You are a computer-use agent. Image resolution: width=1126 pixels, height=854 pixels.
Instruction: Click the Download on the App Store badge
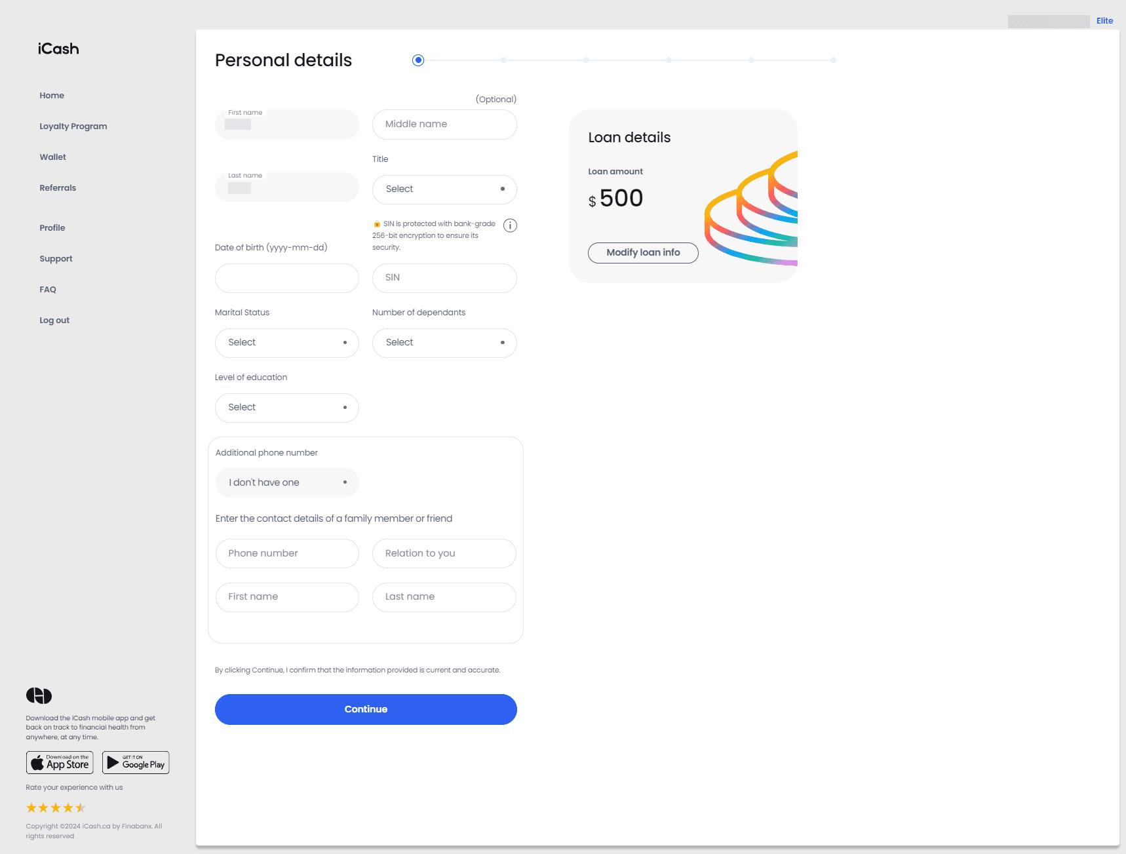[x=60, y=762]
